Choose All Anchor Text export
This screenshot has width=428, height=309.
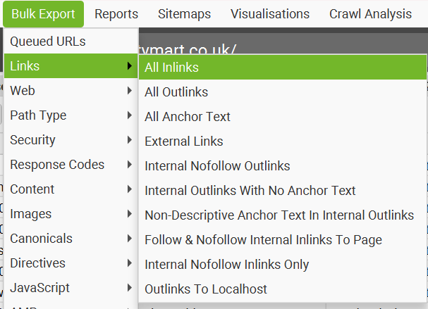[283, 117]
